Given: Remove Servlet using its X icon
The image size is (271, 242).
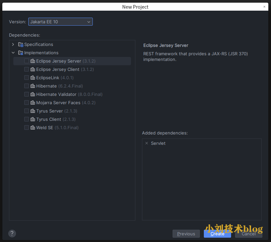Looking at the screenshot, I should point(147,143).
